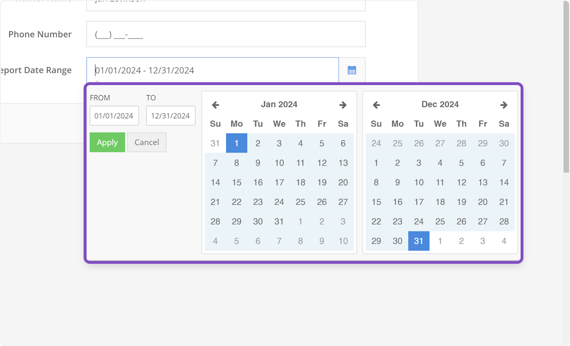Select December 1 in the right calendar
570x346 pixels.
click(376, 163)
